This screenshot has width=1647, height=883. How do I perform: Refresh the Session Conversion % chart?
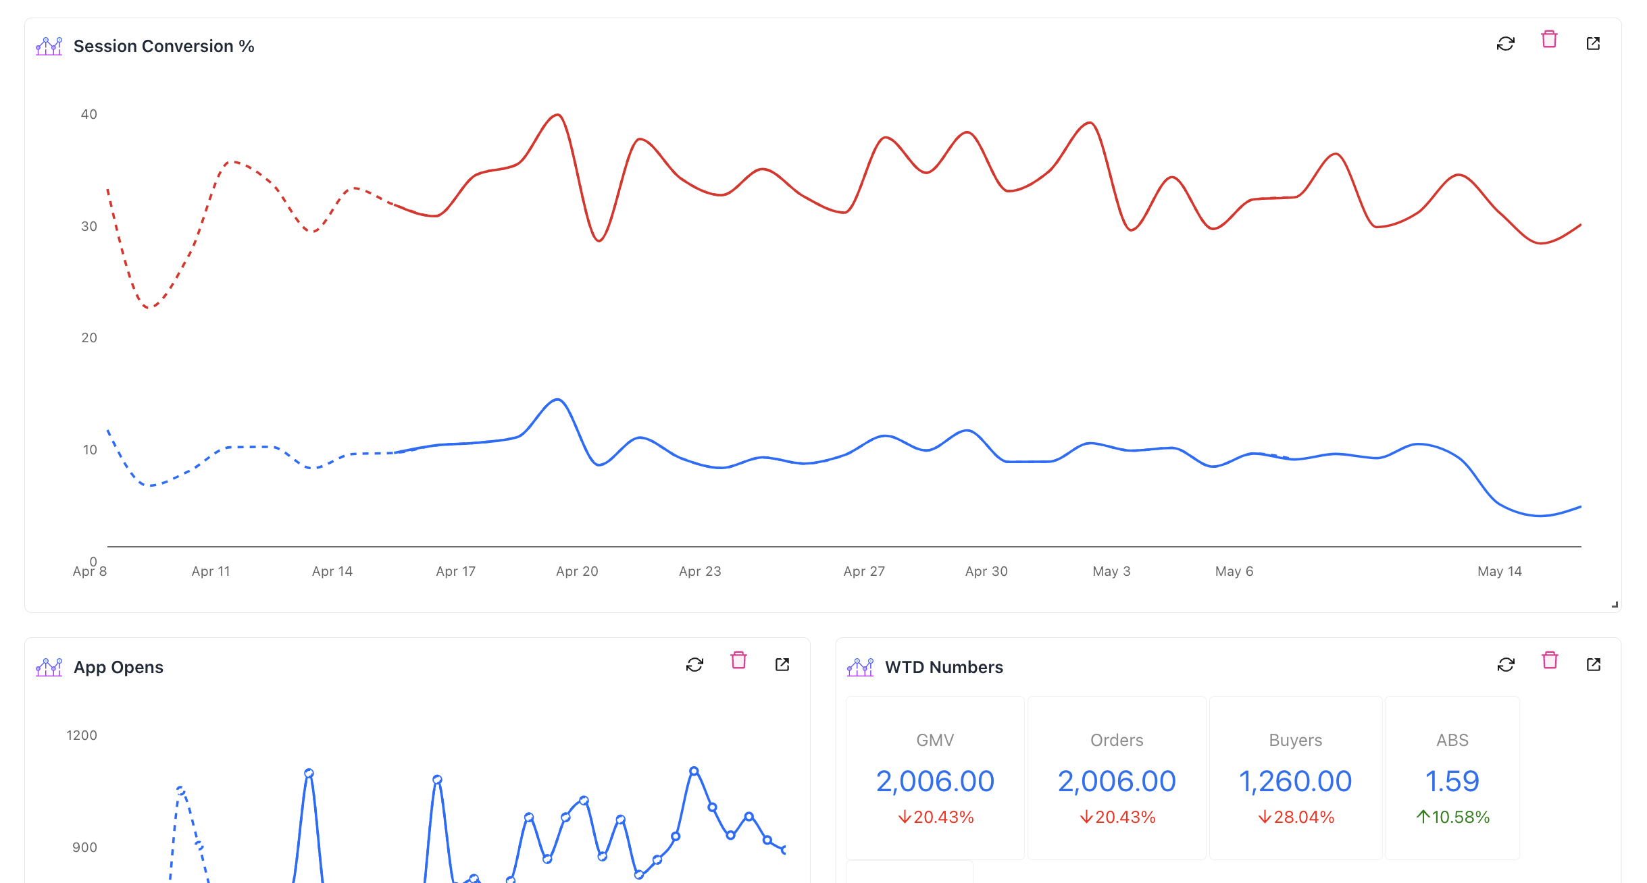tap(1505, 44)
